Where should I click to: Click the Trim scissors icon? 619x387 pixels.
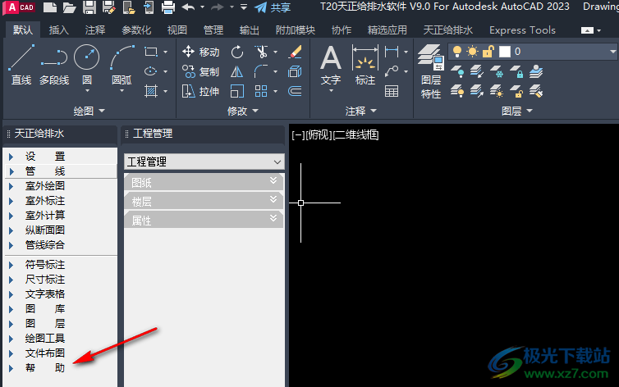pos(261,52)
